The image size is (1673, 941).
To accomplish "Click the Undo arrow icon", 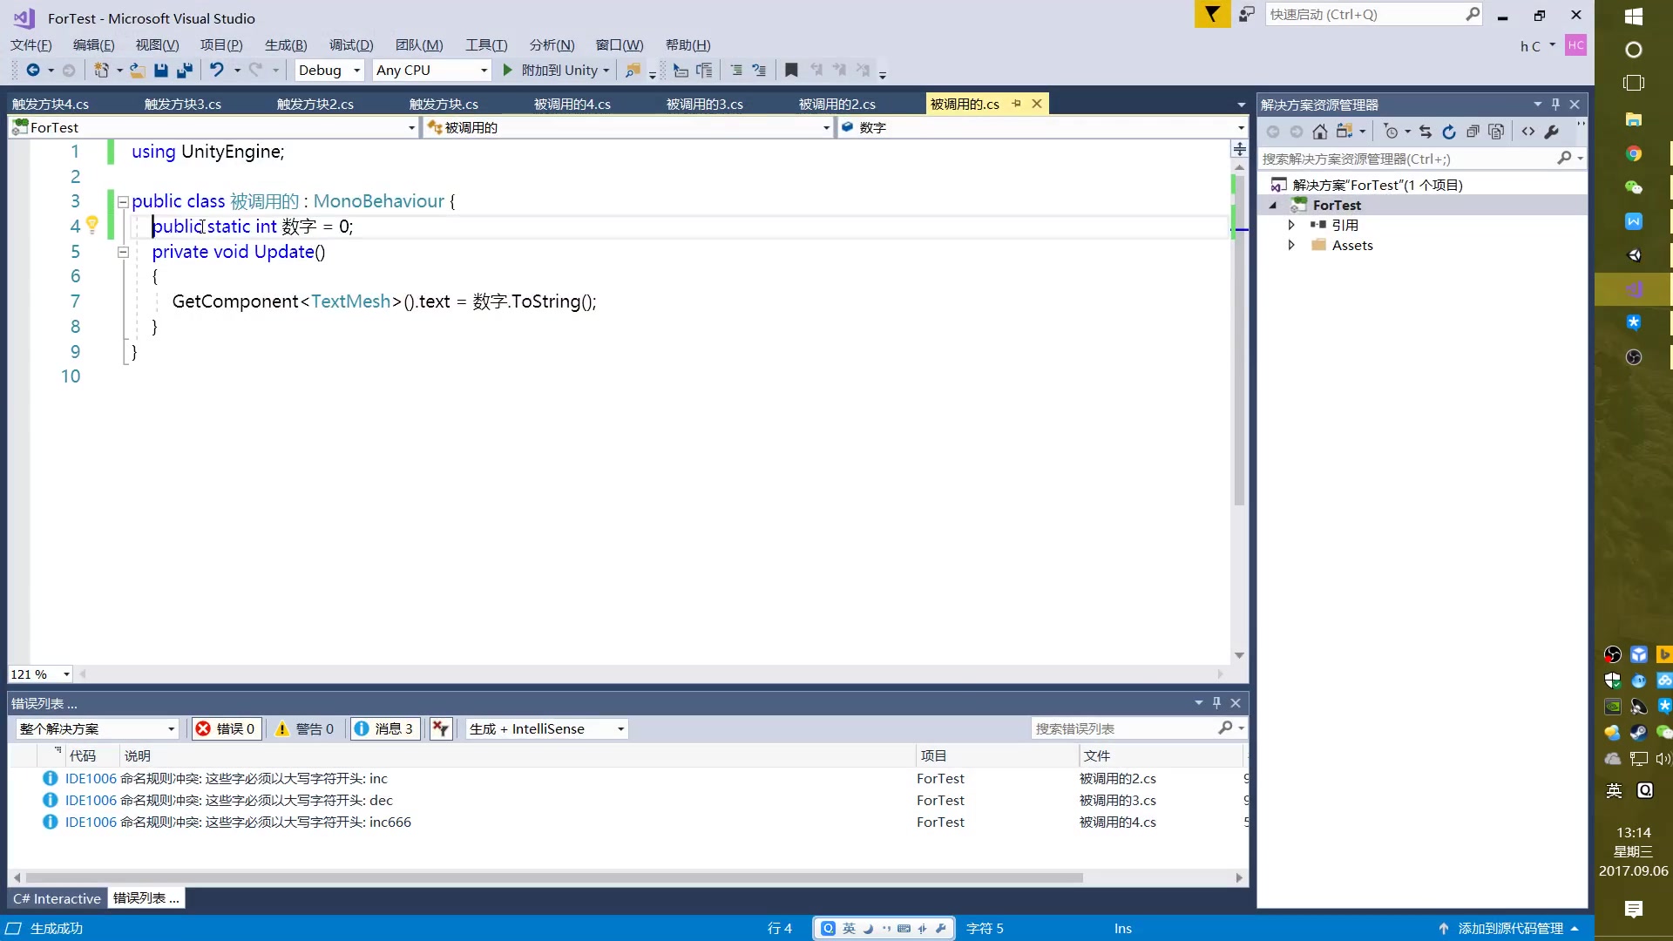I will click(216, 71).
